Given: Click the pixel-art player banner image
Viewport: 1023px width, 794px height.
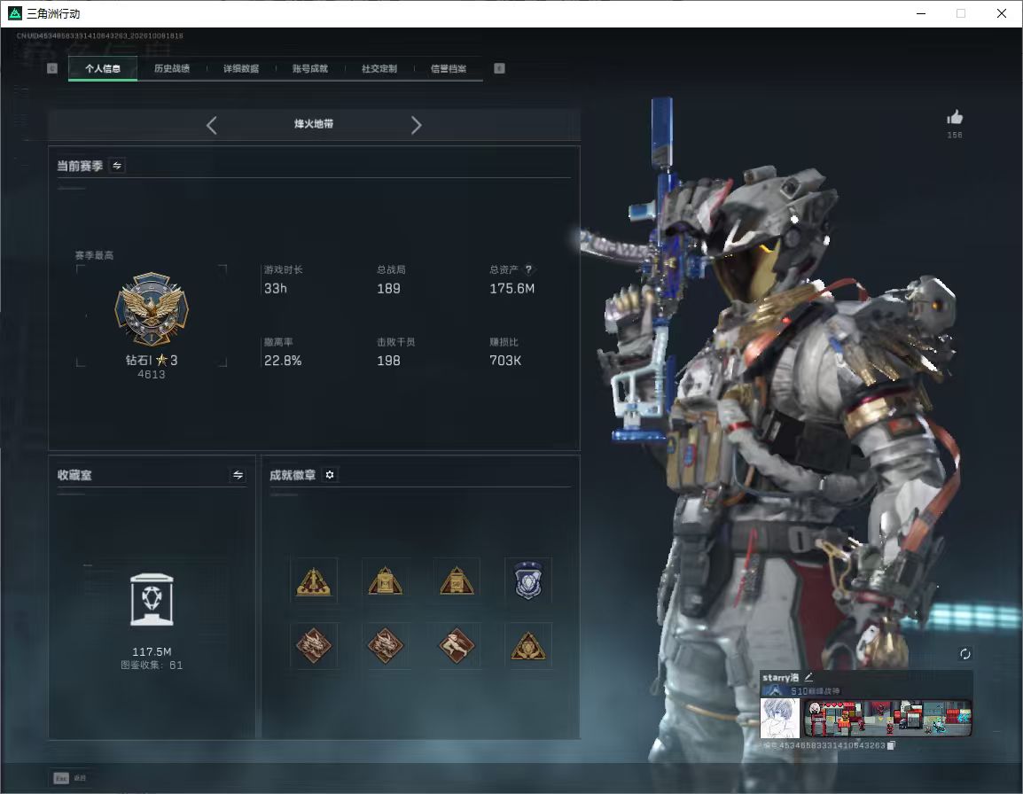Looking at the screenshot, I should click(887, 719).
